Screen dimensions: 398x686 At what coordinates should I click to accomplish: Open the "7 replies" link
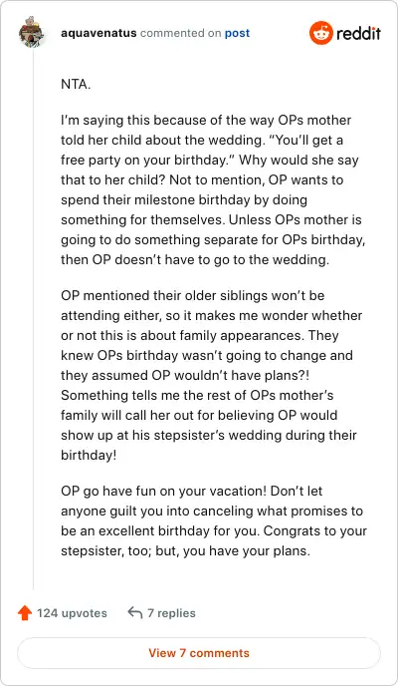pyautogui.click(x=171, y=613)
